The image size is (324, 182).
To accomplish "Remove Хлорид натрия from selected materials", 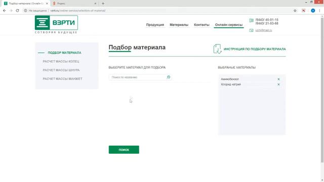I will [x=278, y=84].
